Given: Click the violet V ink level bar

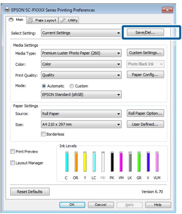Looking at the screenshot, I should [148, 161].
